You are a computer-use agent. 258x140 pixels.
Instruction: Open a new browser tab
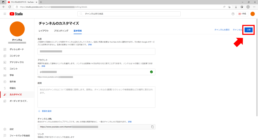click(41, 2)
